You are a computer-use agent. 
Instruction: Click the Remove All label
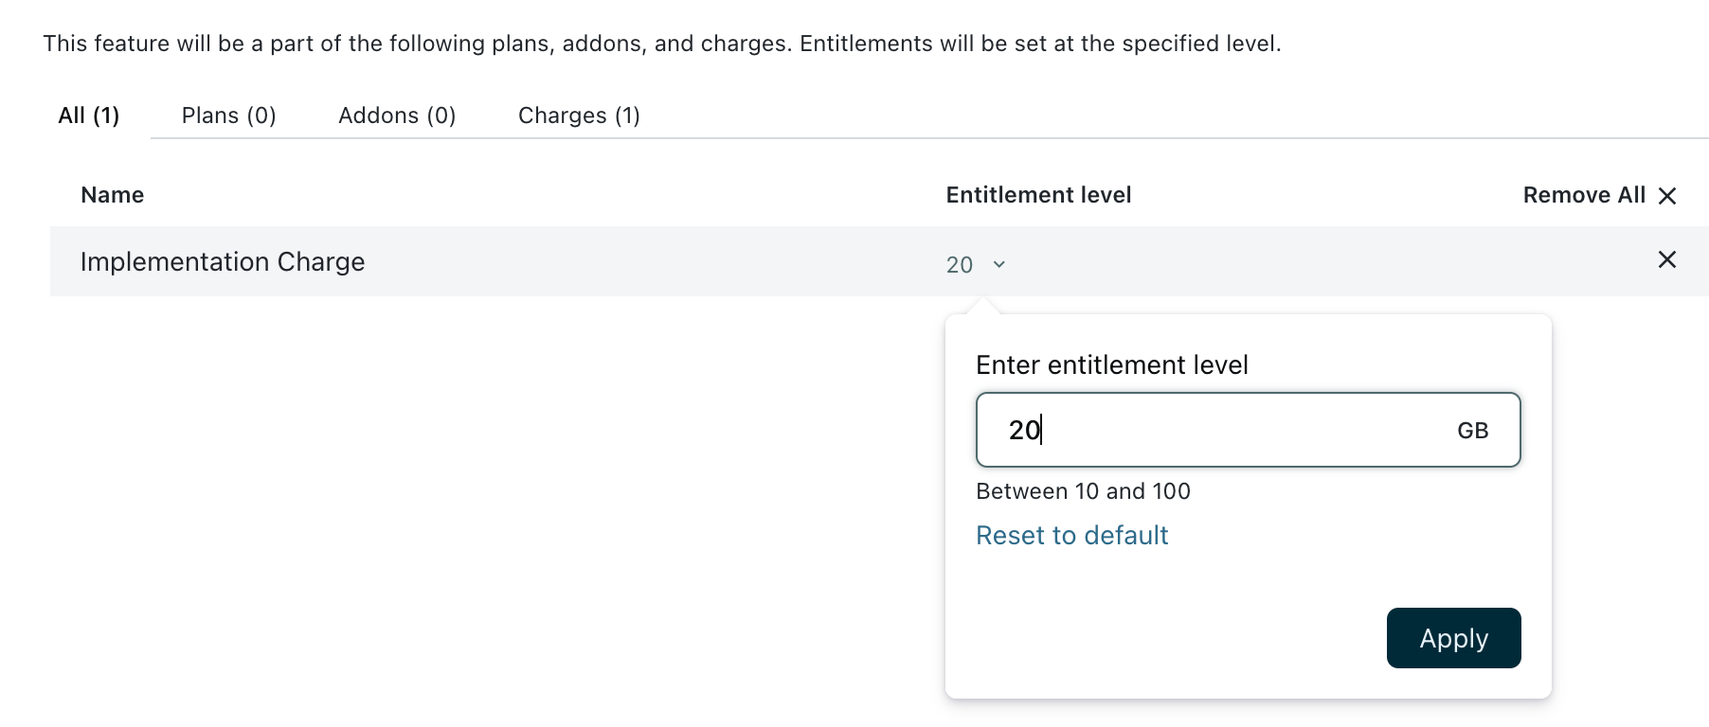point(1583,195)
